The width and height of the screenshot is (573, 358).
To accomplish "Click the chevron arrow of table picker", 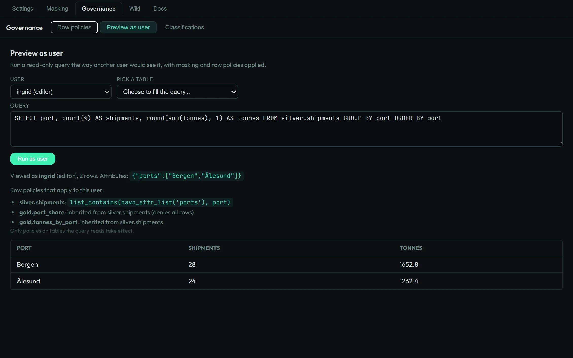I will tap(234, 92).
